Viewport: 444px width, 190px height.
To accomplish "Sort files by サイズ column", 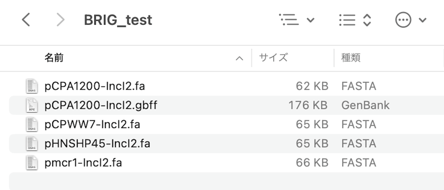I will [273, 58].
